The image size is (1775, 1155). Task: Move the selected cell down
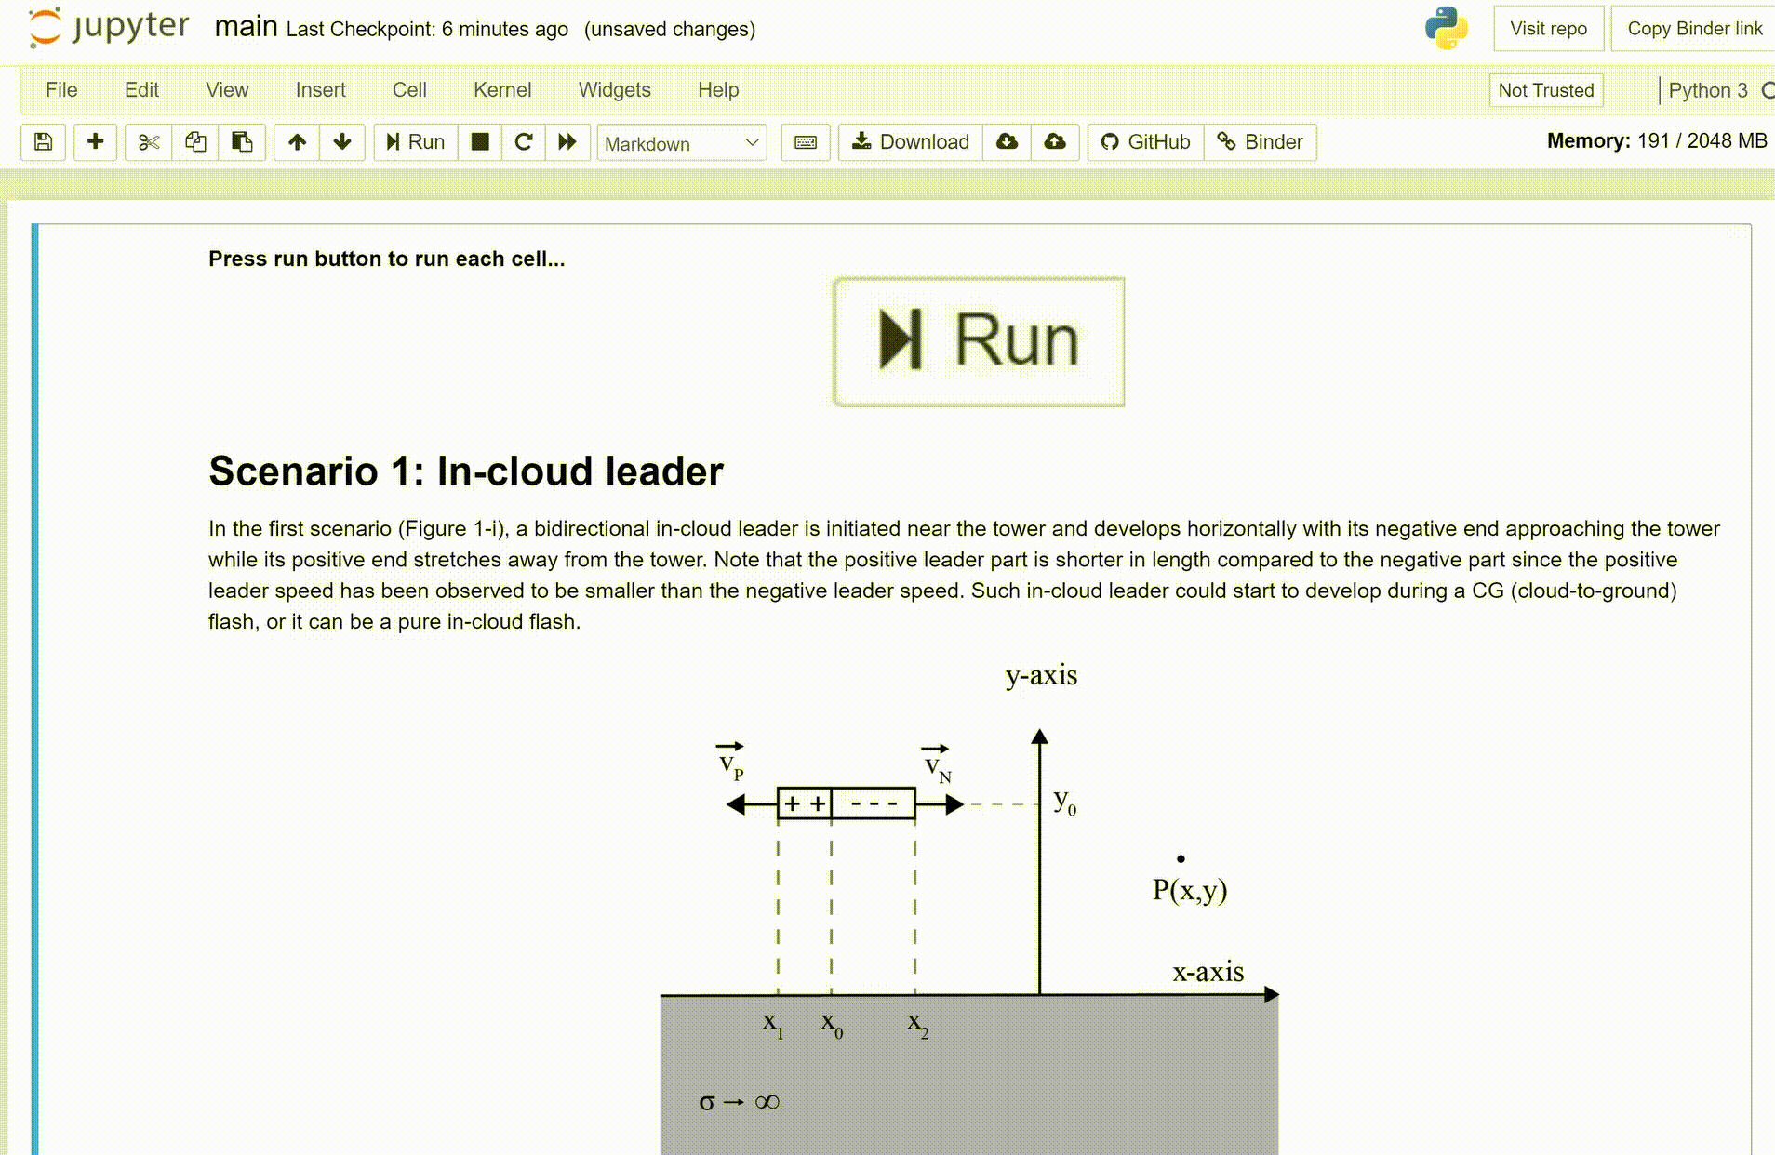(x=342, y=142)
